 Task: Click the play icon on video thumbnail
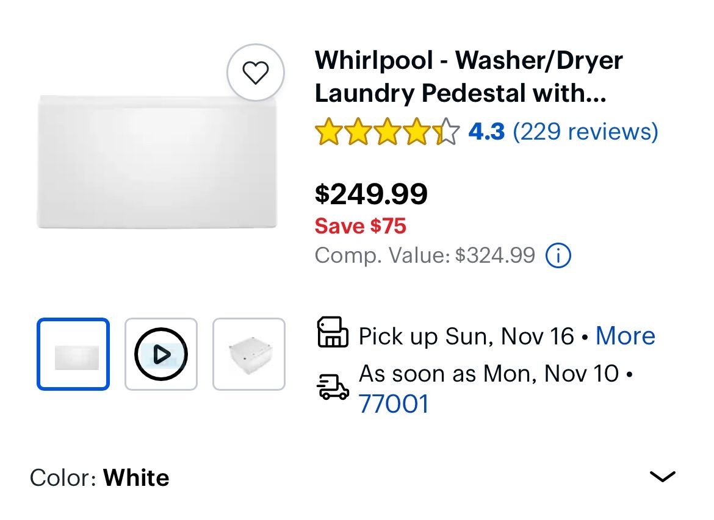160,354
